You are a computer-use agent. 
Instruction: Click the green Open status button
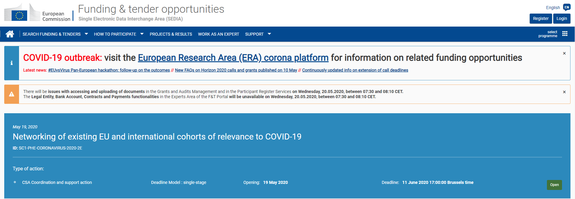[554, 185]
